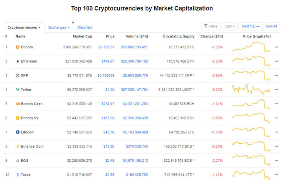Click the Tether logo icon
The height and width of the screenshot is (181, 282).
tap(18, 89)
